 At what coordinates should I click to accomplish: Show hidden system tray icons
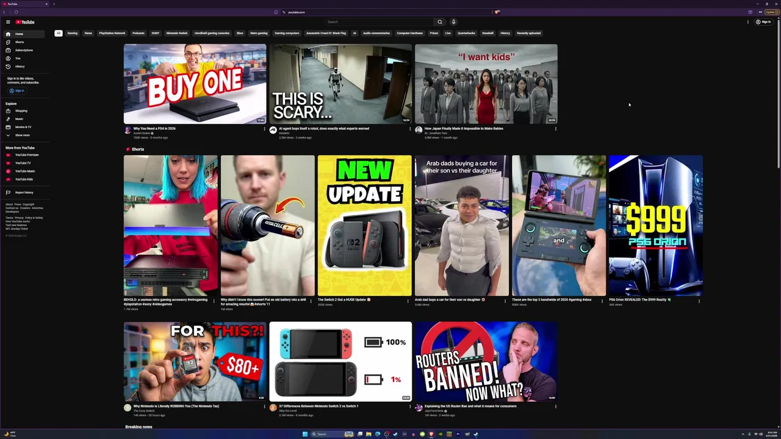pos(743,434)
